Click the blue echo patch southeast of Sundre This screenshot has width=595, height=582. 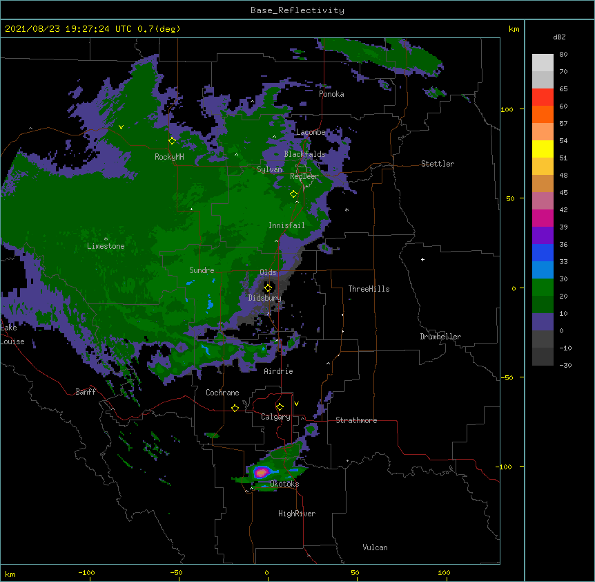pyautogui.click(x=210, y=304)
